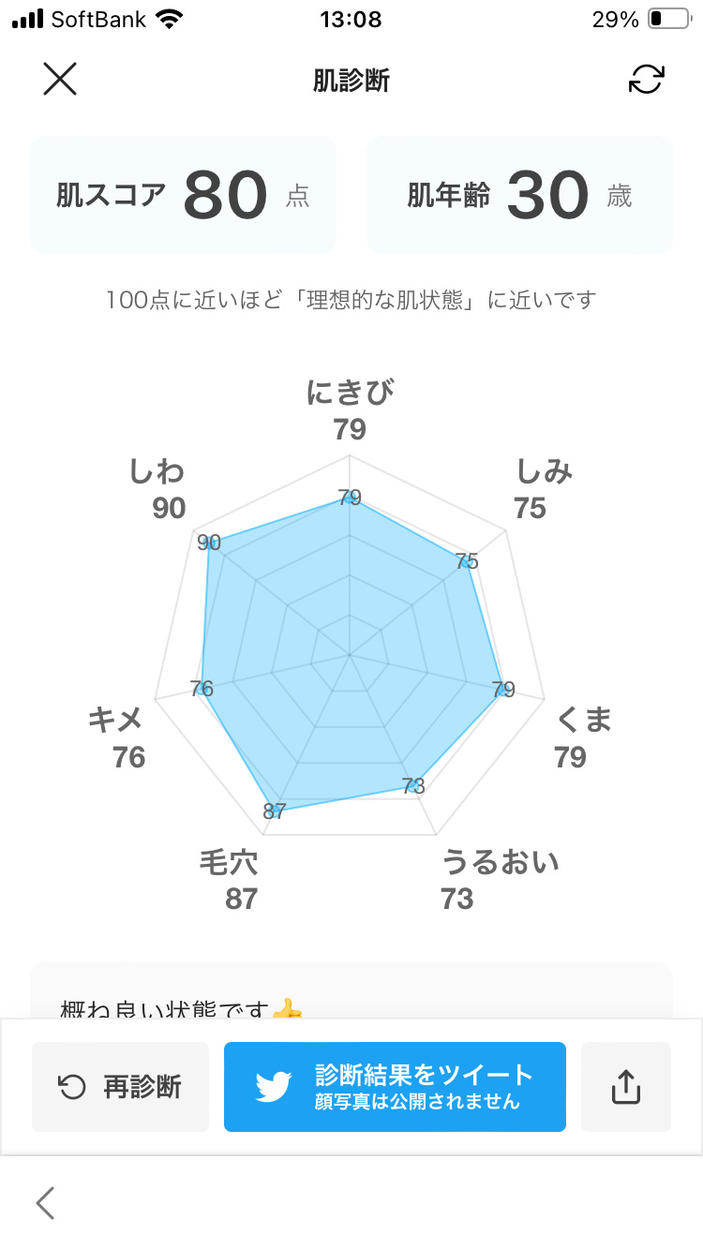Select the Twitter bird icon on the tweet button
This screenshot has width=703, height=1250.
tap(272, 1087)
